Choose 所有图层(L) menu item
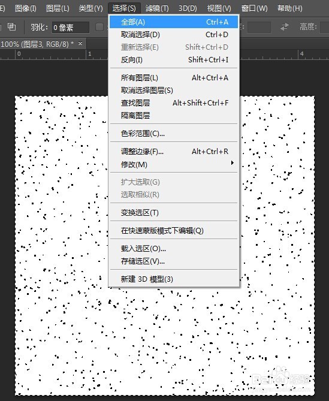Viewport: 329px width, 401px height. [x=174, y=78]
